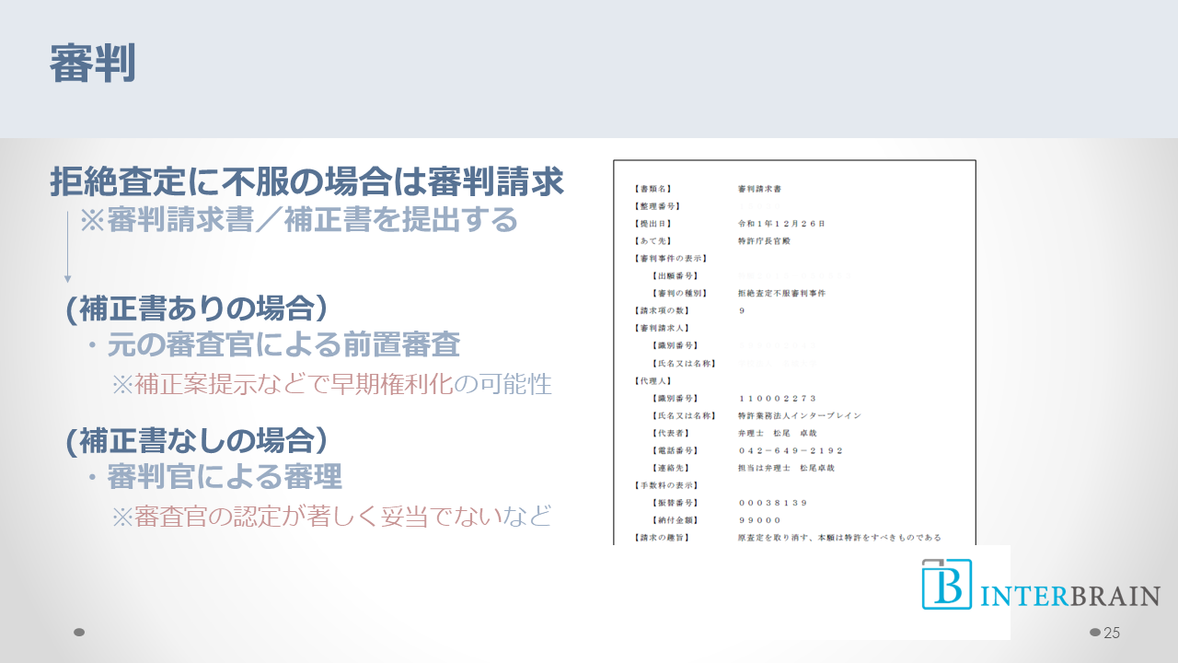The image size is (1178, 663).
Task: Click the bullet 元の審査官による前置審査
Action: (274, 344)
